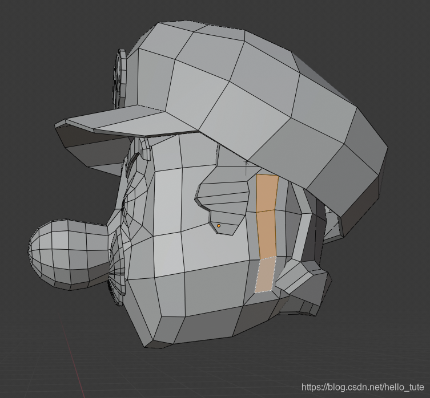Image resolution: width=430 pixels, height=398 pixels.
Task: Select the topmost orange highlighted face
Action: point(267,193)
